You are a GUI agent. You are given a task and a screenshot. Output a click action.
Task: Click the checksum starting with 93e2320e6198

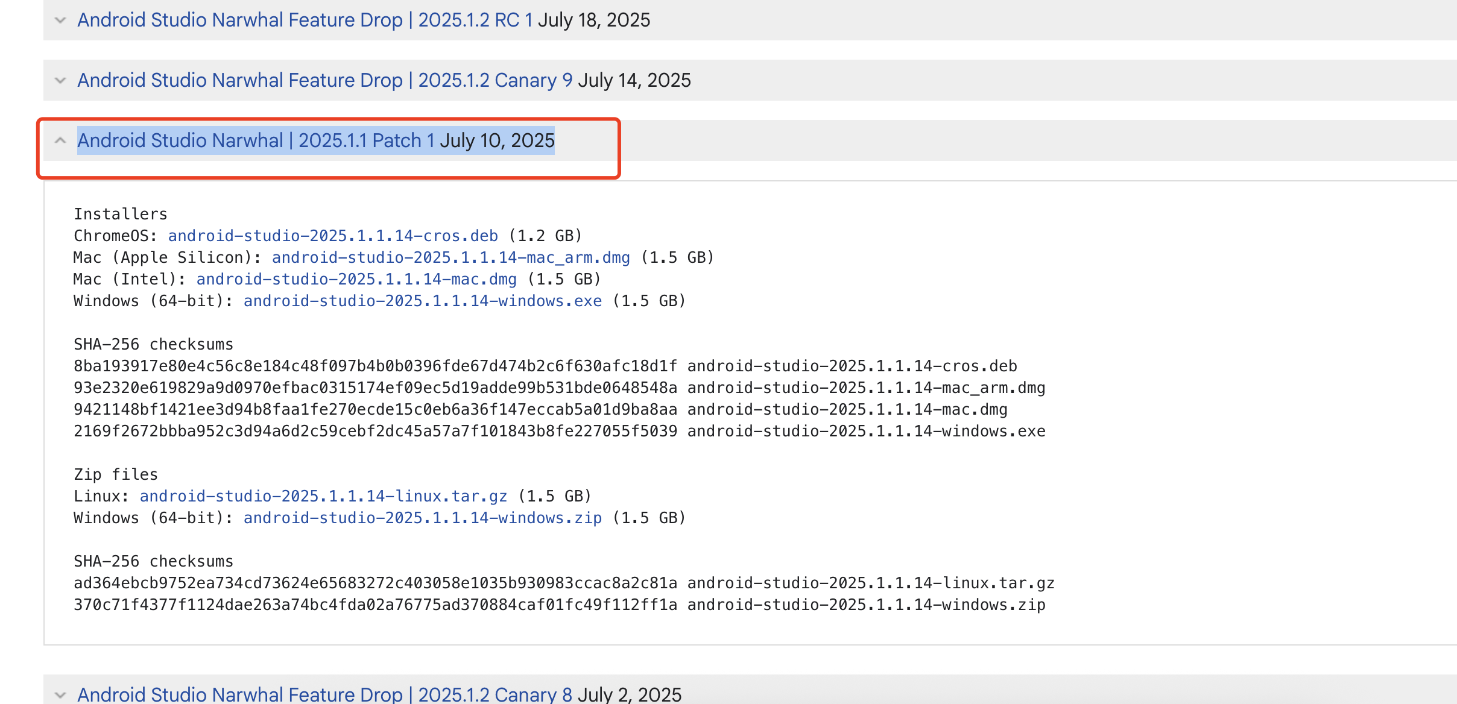tap(376, 388)
